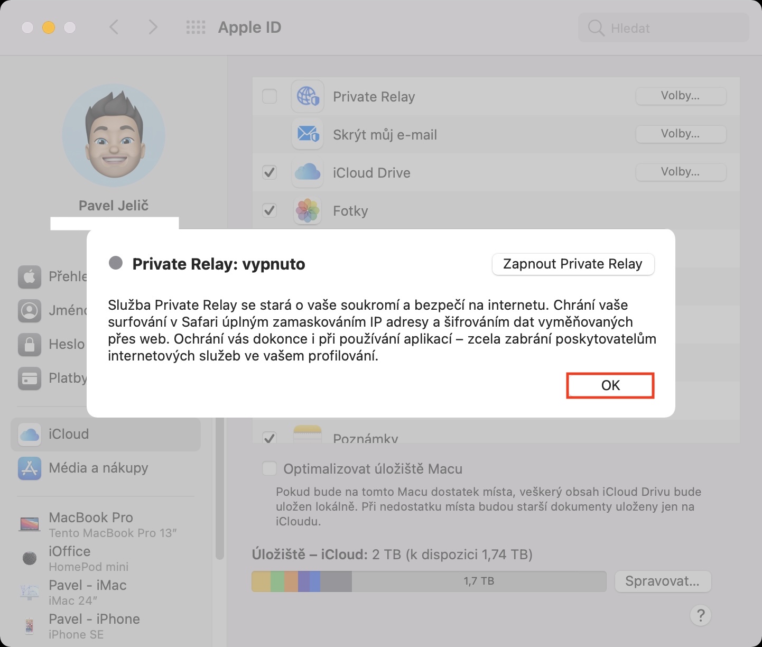Go back with the left arrow

pyautogui.click(x=114, y=27)
